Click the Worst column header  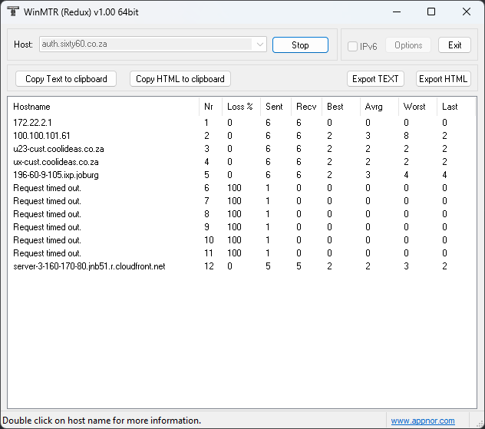(417, 107)
